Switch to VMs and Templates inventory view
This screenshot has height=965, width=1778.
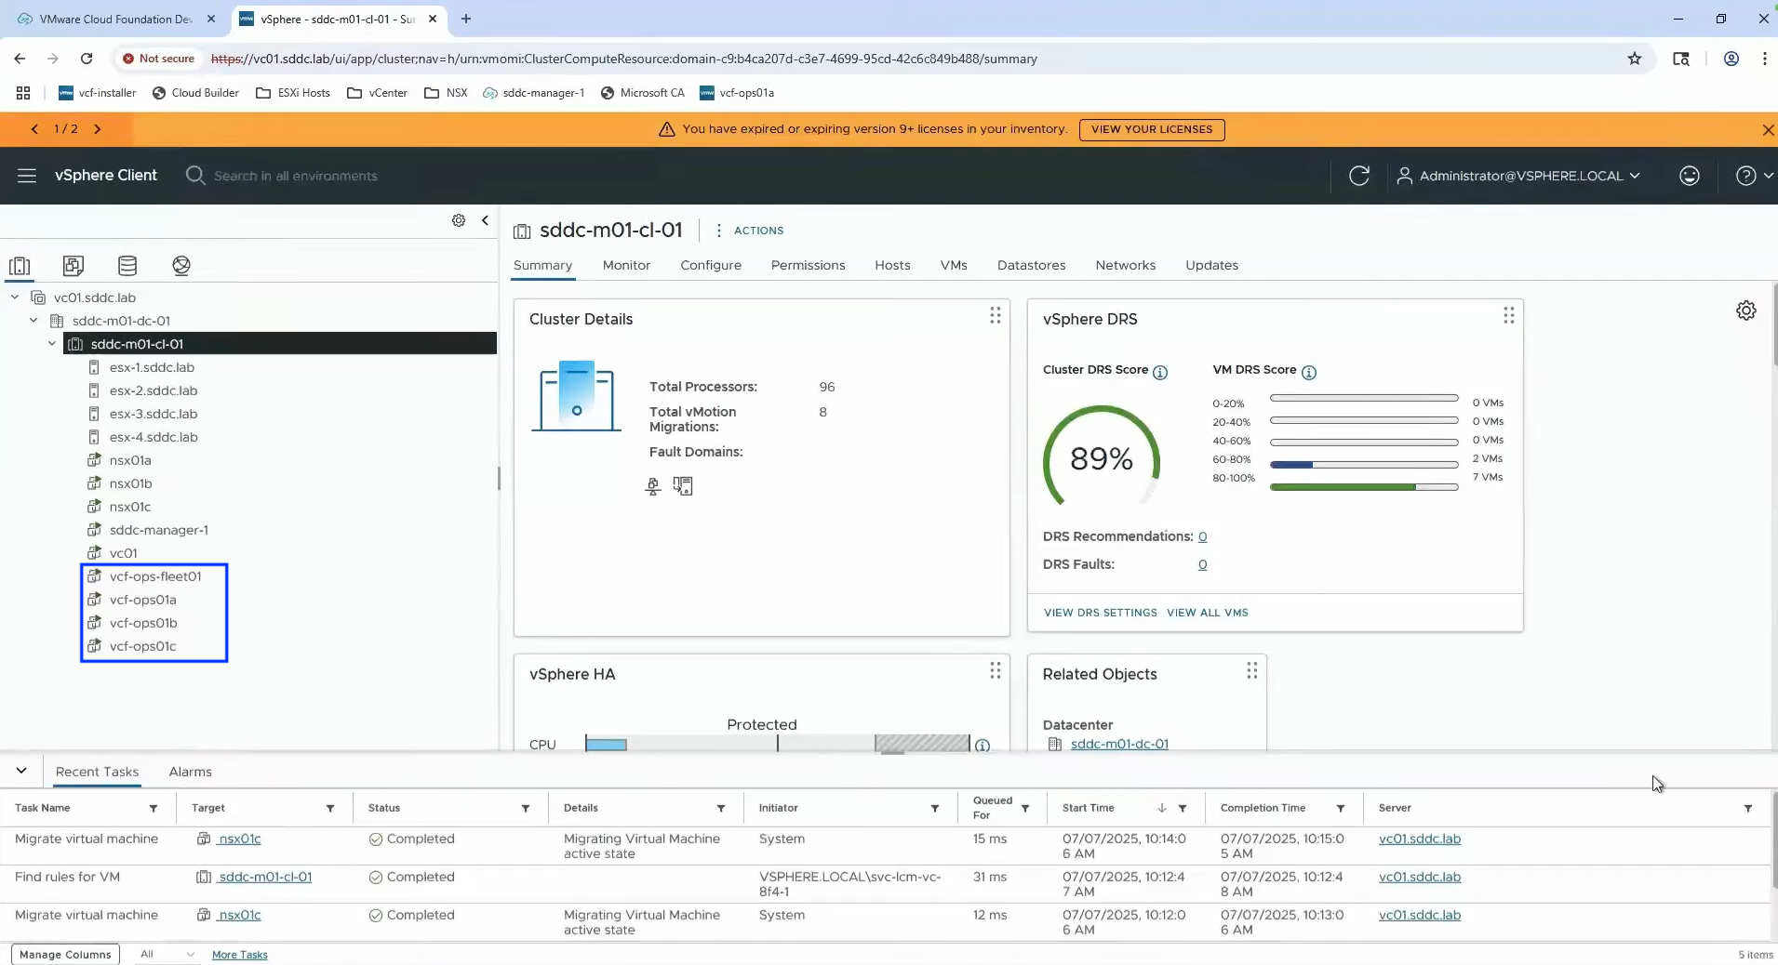point(74,266)
